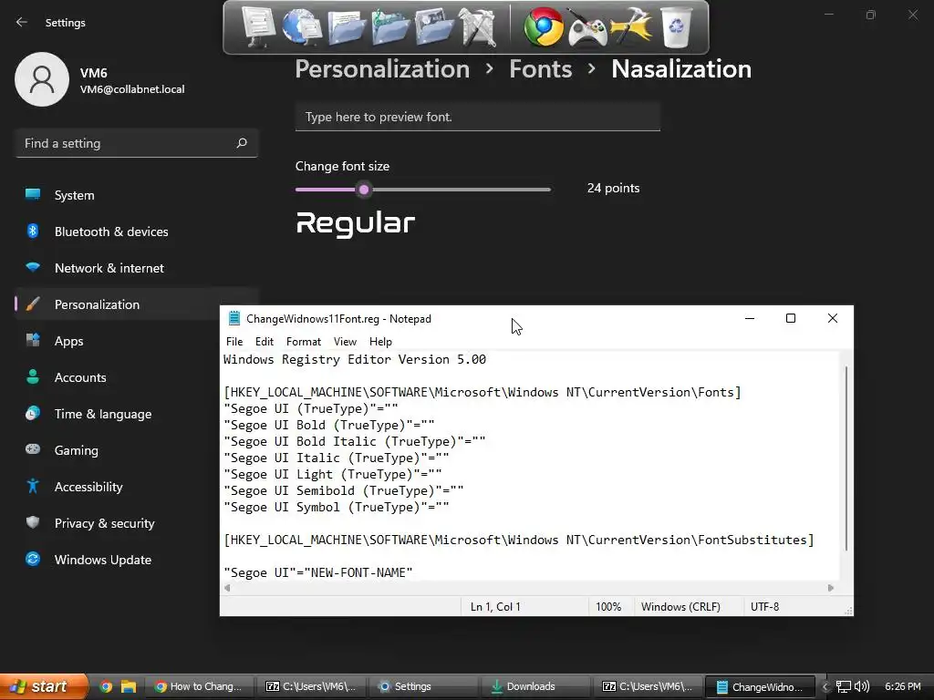Screen dimensions: 934x700
Task: Open the Recycle Bin in the dock
Action: point(677,27)
